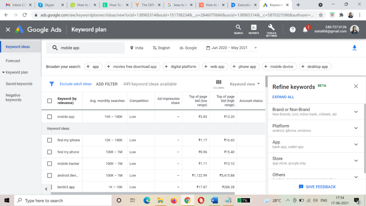Screen dimensions: 366x206
Task: Check the 'mobile app' keyword row
Action: tap(49, 117)
